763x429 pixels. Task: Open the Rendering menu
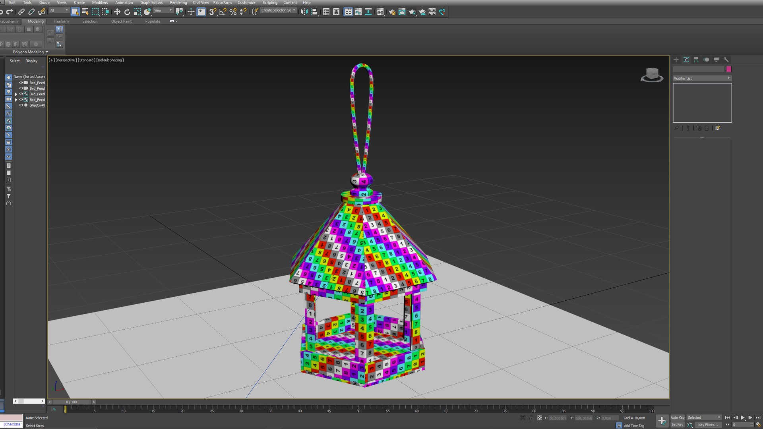(x=178, y=2)
